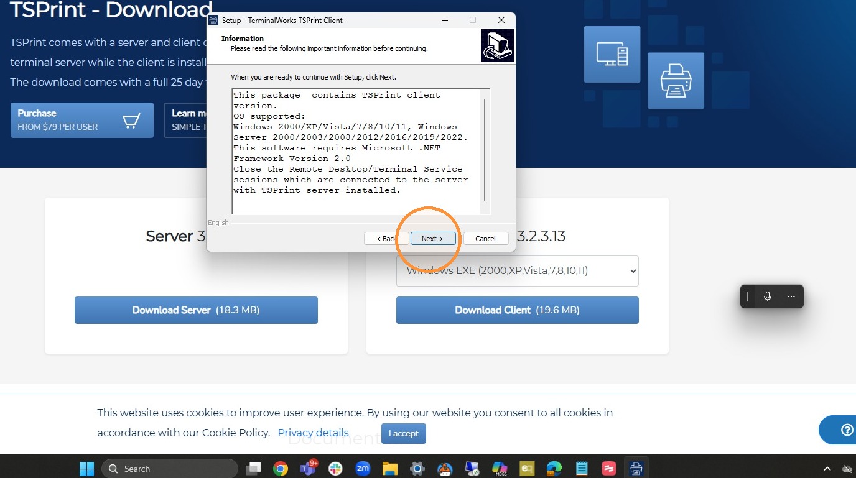Close the Setup - TerminalWorks TSPrint Client window
Viewport: 856px width, 478px height.
[x=501, y=21]
